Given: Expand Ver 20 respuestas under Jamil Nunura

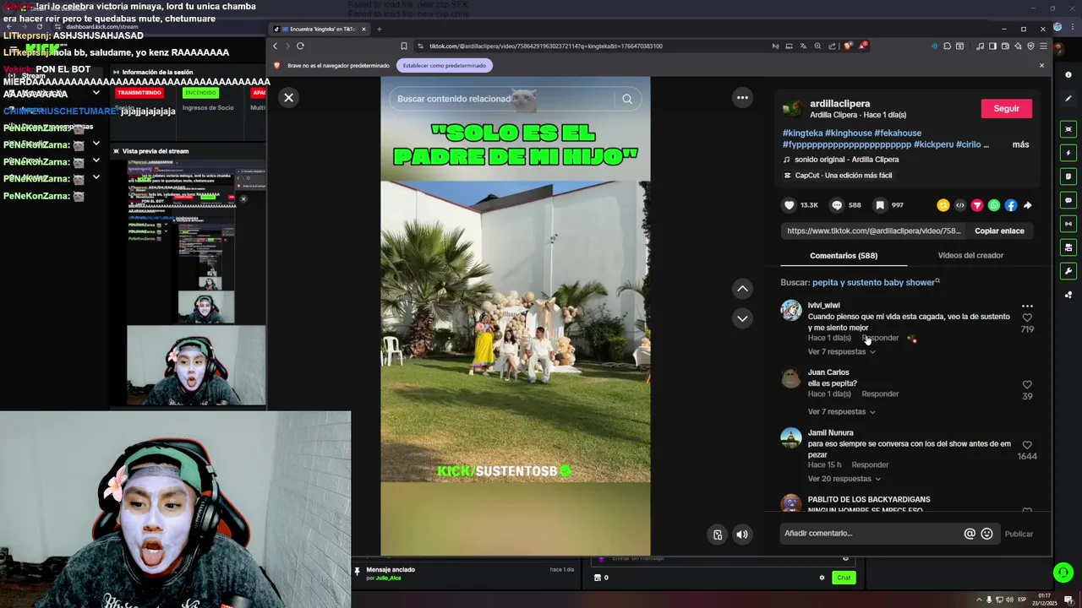Looking at the screenshot, I should point(844,479).
